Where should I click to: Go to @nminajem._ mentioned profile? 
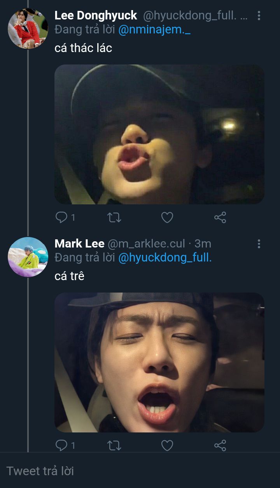point(154,30)
